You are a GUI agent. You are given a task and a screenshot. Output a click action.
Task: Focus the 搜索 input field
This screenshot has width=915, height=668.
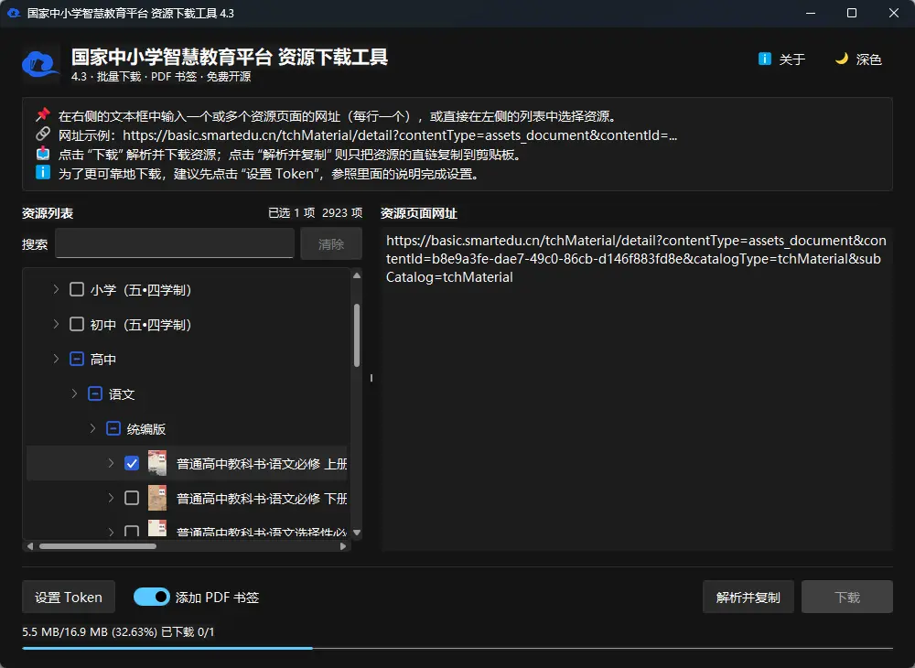point(175,243)
